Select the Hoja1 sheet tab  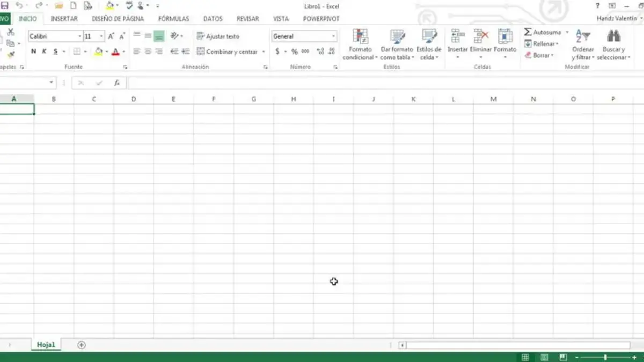(x=46, y=345)
